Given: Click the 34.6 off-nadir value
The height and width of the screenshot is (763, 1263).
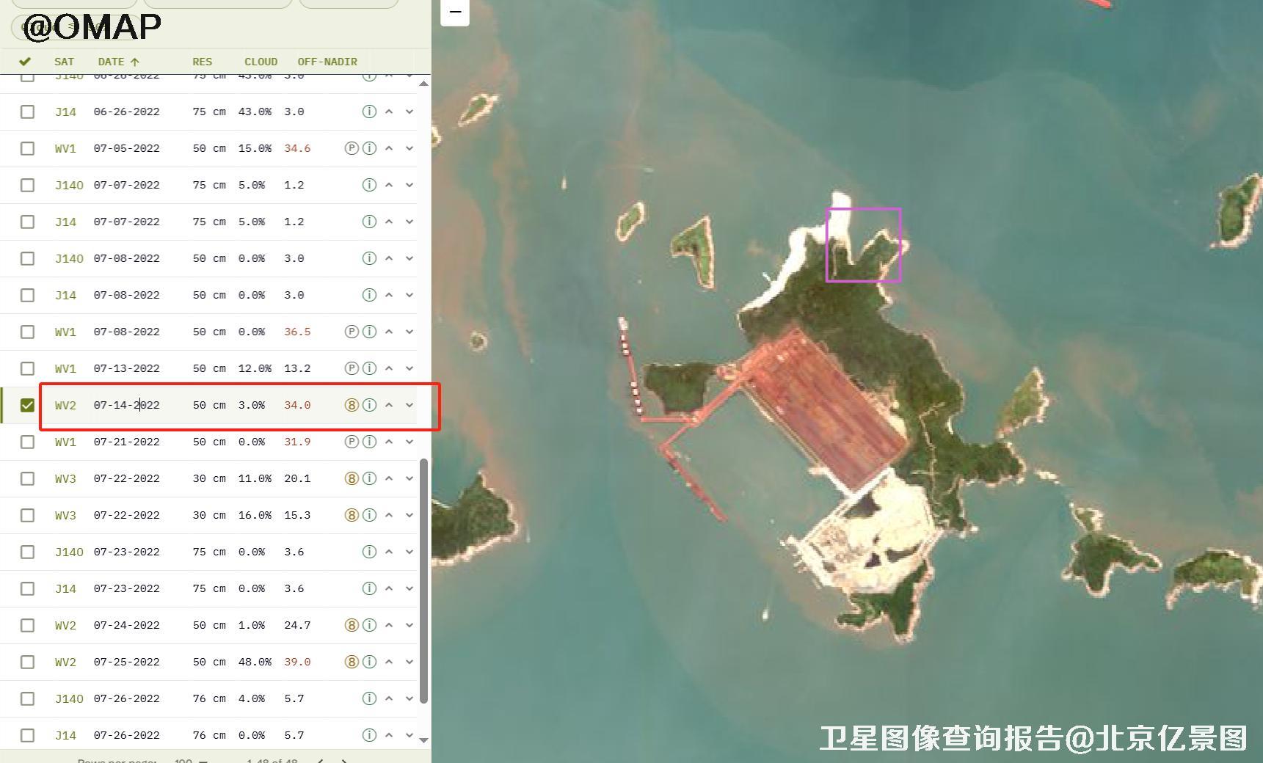Looking at the screenshot, I should [297, 148].
